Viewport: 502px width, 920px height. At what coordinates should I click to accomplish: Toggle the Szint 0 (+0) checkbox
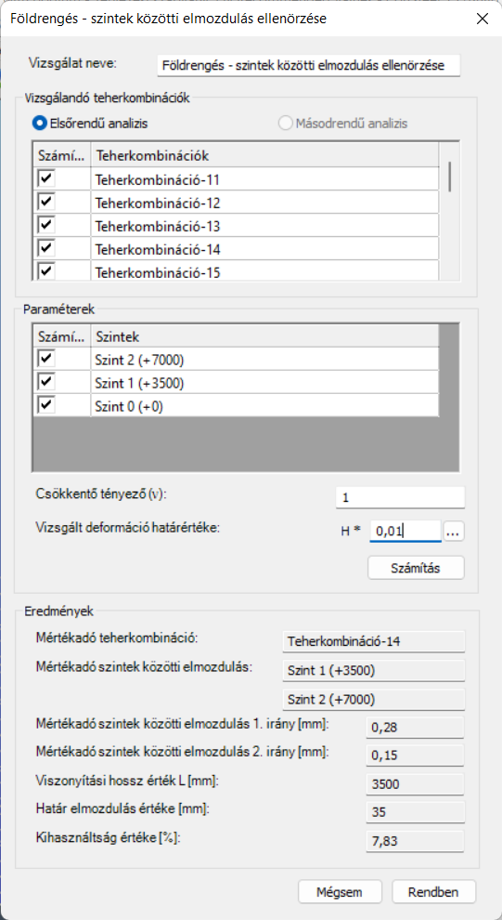(x=47, y=404)
